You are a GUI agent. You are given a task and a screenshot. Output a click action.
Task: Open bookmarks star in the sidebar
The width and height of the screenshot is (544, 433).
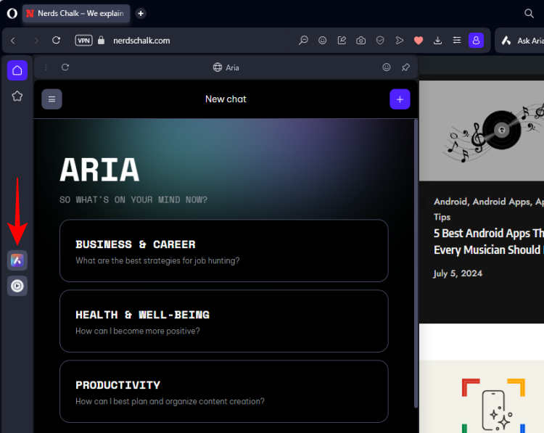coord(17,96)
